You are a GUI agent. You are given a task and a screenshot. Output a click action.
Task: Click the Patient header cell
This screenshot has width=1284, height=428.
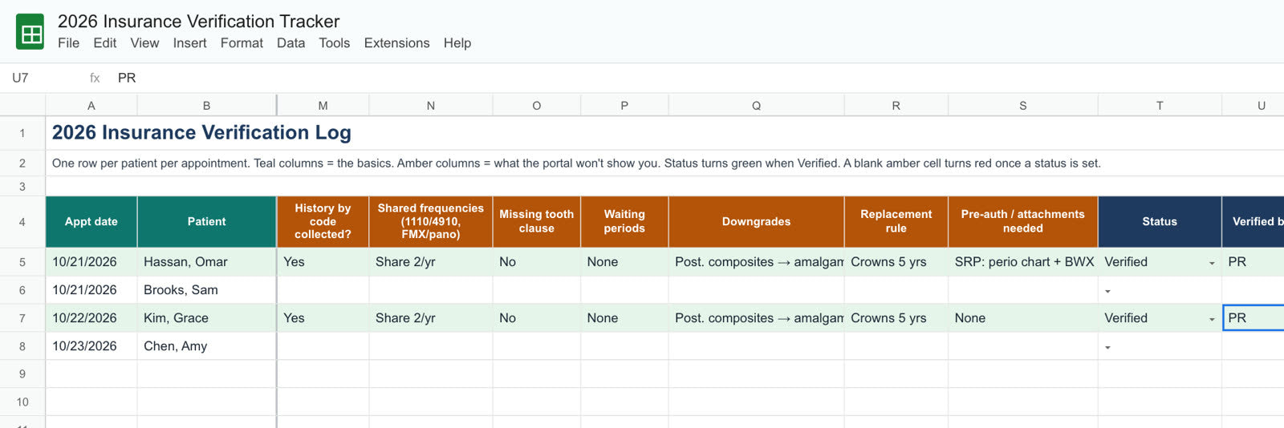point(206,222)
